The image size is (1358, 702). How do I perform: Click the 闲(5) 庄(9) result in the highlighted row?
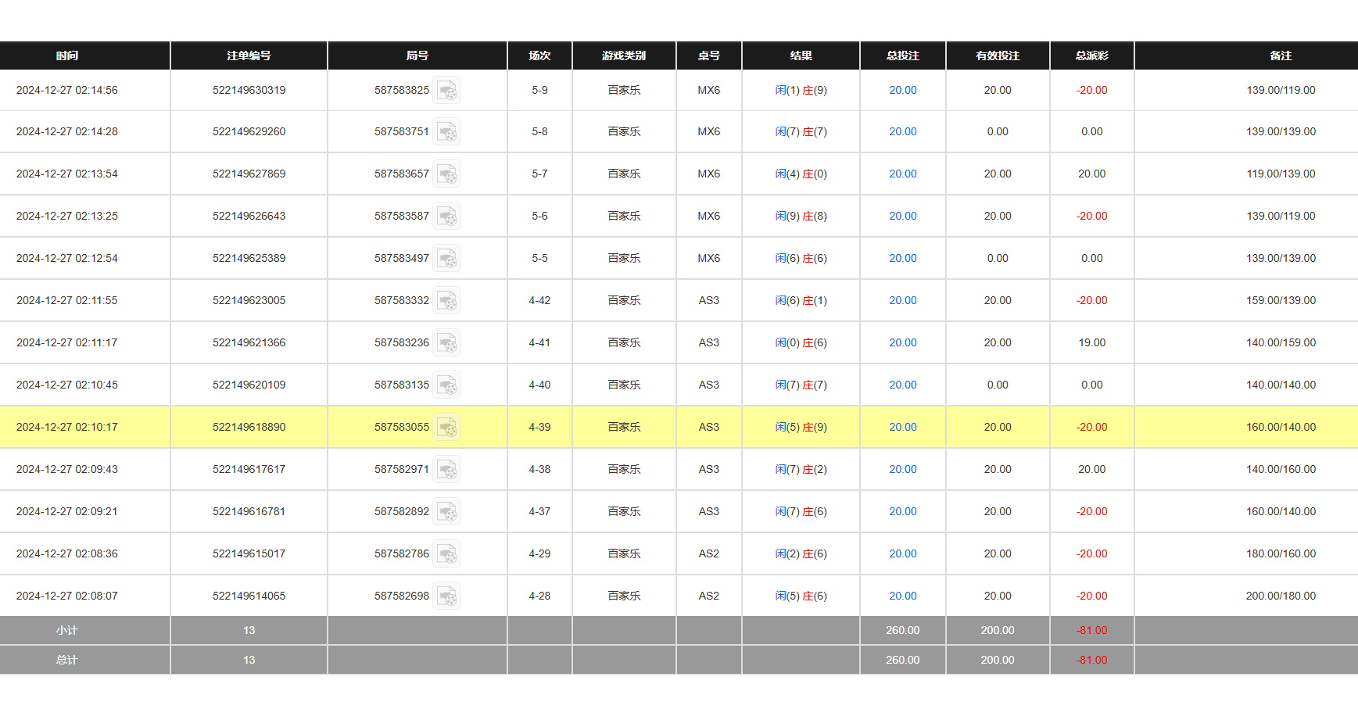click(x=801, y=427)
